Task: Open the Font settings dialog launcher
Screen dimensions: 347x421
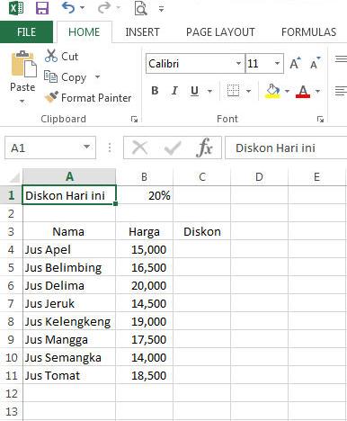Action: 320,120
